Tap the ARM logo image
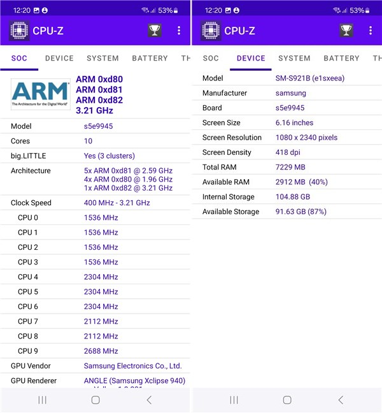This screenshot has height=413, width=382. click(x=40, y=94)
